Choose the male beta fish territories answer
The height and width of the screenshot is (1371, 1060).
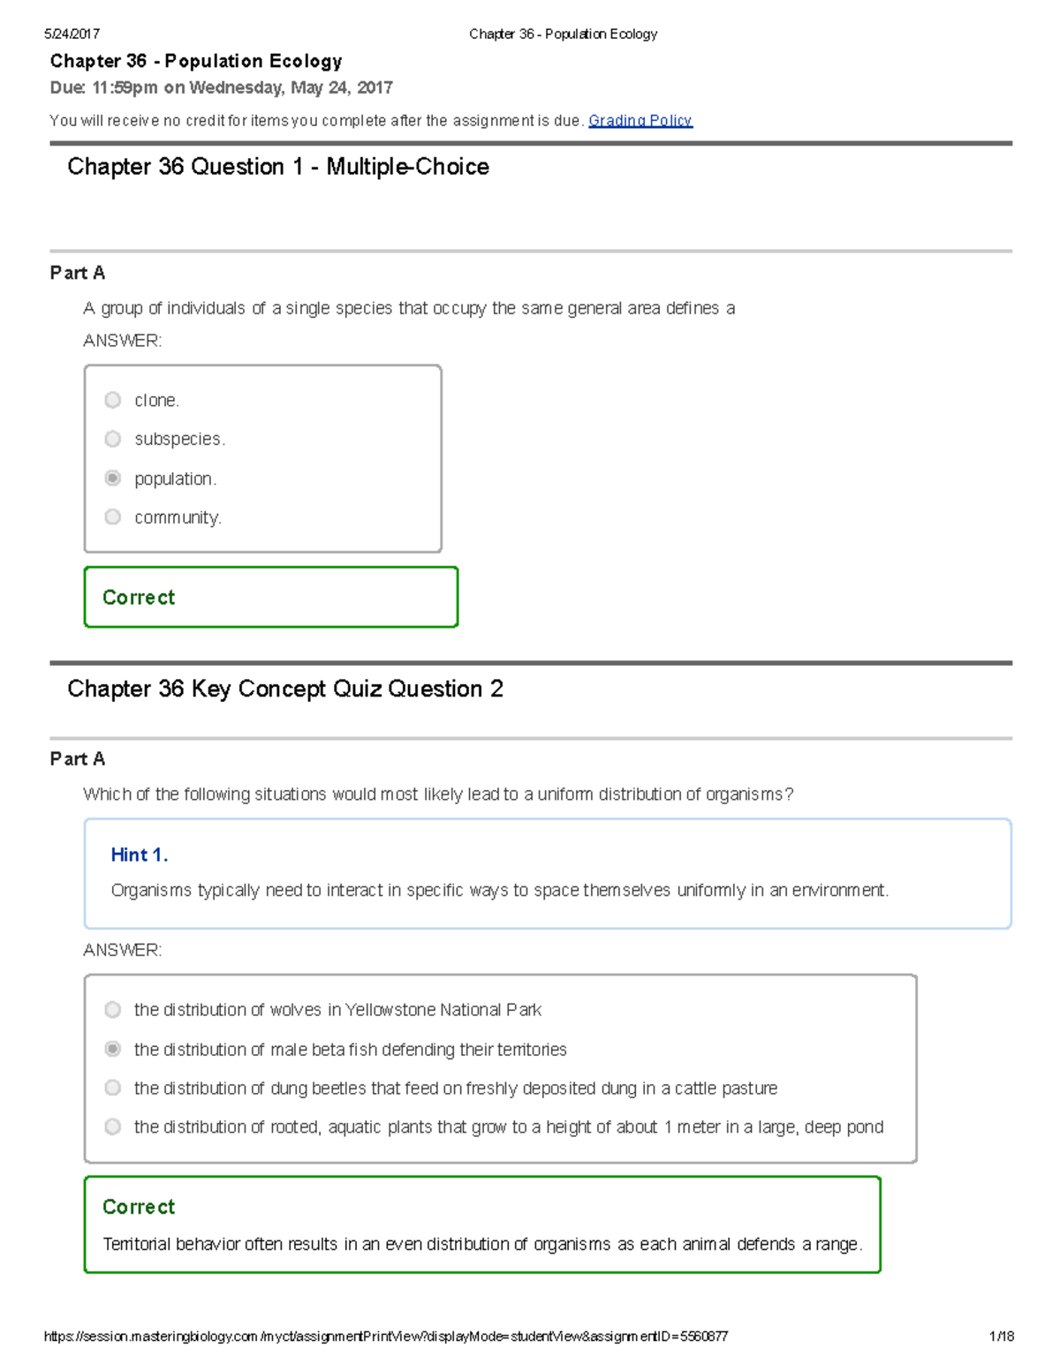coord(112,1049)
